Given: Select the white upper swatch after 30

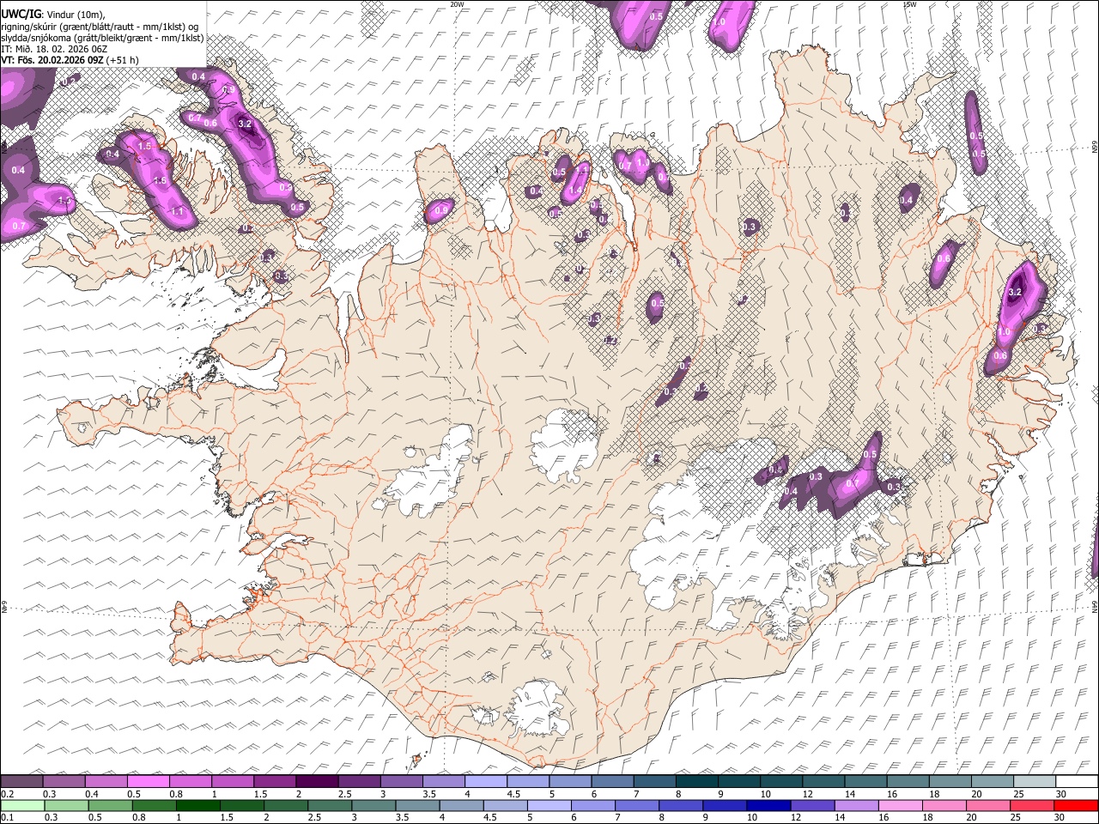Looking at the screenshot, I should (x=1077, y=782).
